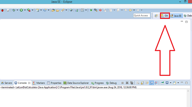Switch to the Debug perspective
This screenshot has width=192, height=107.
pos(188,16)
